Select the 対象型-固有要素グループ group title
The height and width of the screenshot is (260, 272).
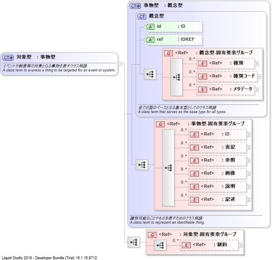210,234
